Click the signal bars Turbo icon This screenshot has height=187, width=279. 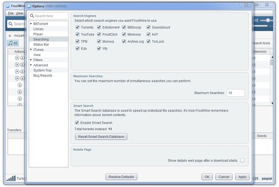(x=11, y=178)
